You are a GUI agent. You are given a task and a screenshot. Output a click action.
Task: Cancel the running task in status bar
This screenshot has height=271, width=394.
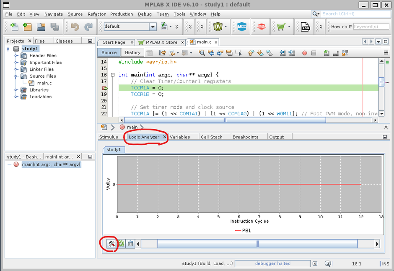[315, 263]
